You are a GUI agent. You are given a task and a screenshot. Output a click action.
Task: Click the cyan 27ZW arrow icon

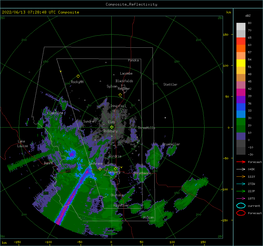tap(241, 184)
